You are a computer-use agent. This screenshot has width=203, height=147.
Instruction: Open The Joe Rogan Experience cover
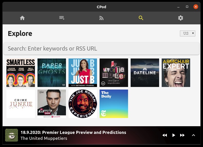83,104
